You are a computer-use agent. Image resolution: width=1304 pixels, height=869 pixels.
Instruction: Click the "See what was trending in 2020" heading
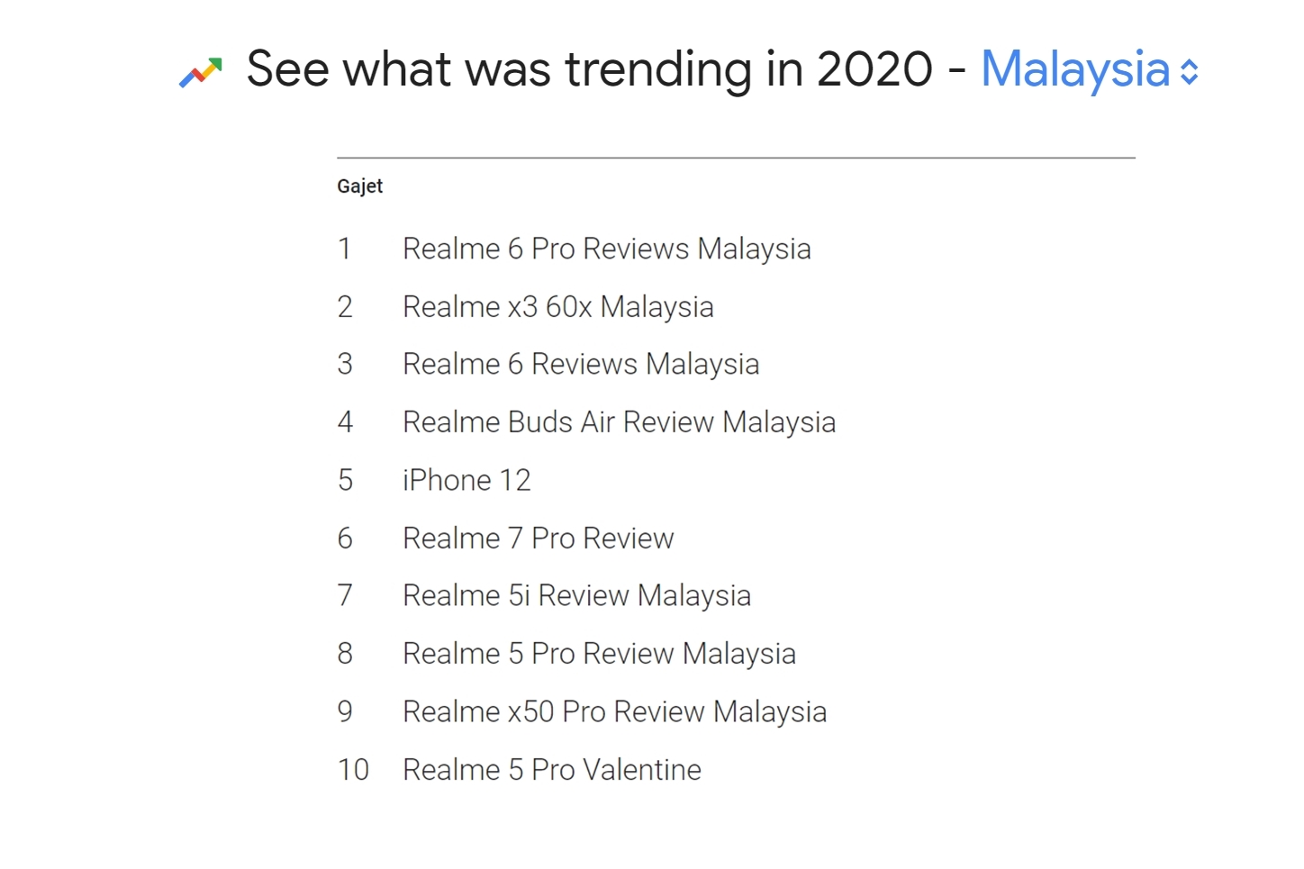[589, 69]
